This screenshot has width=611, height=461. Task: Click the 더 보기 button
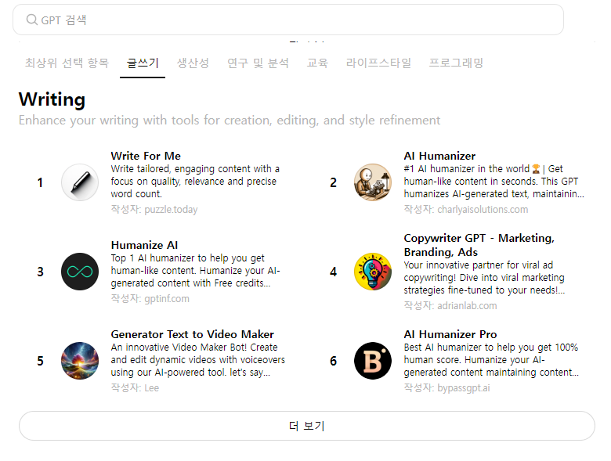(307, 426)
